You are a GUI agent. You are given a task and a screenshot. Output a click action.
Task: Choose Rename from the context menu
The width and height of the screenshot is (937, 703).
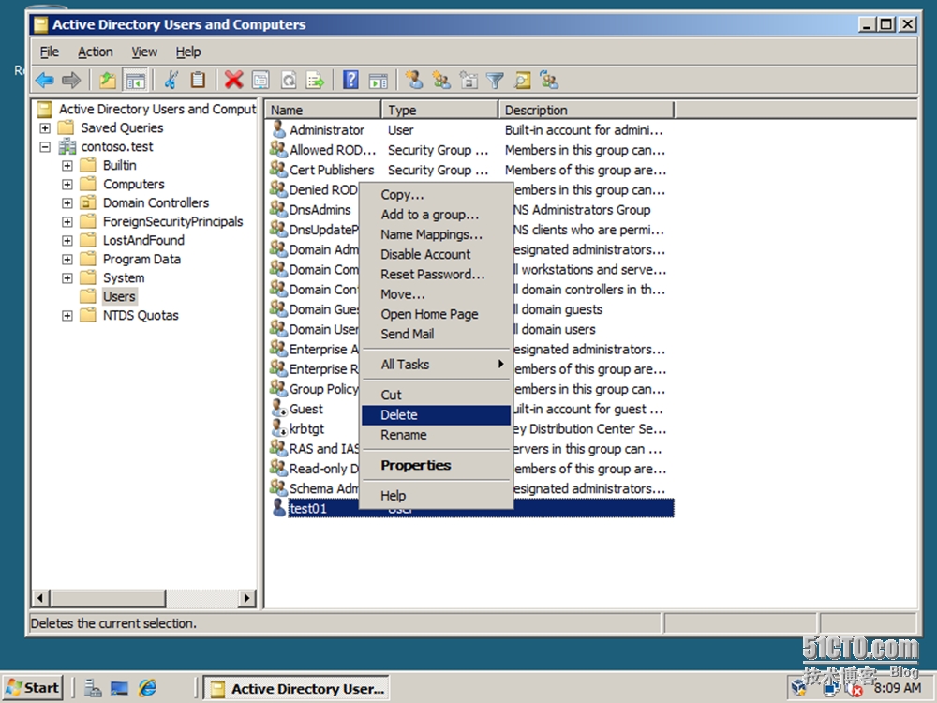[x=436, y=435]
